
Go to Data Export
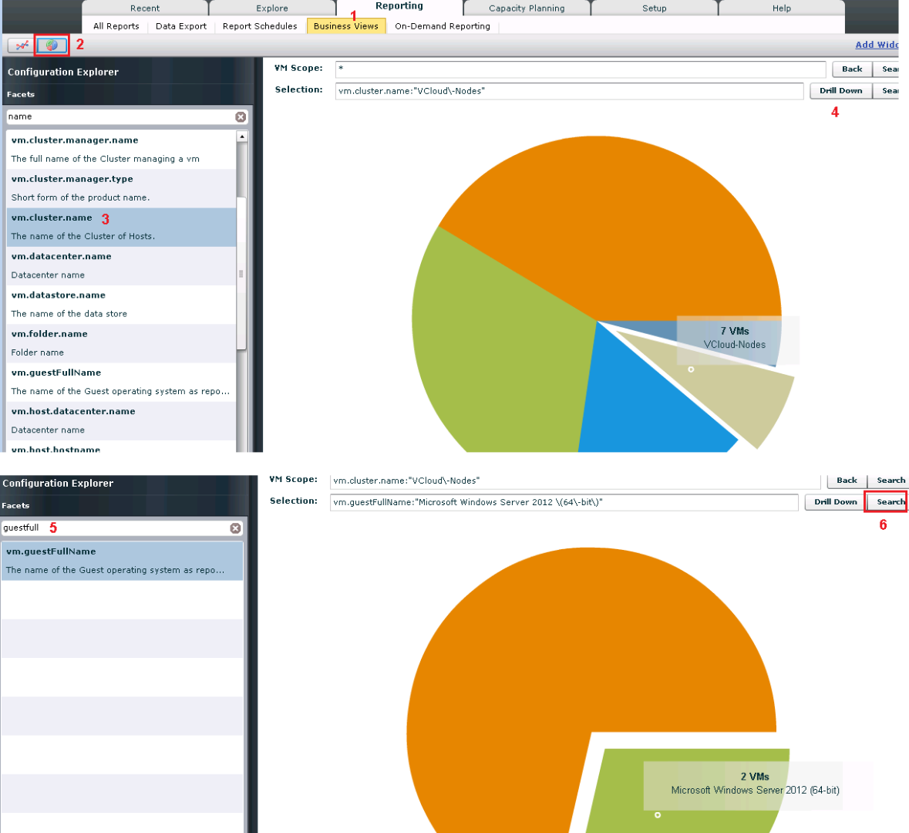(x=181, y=26)
